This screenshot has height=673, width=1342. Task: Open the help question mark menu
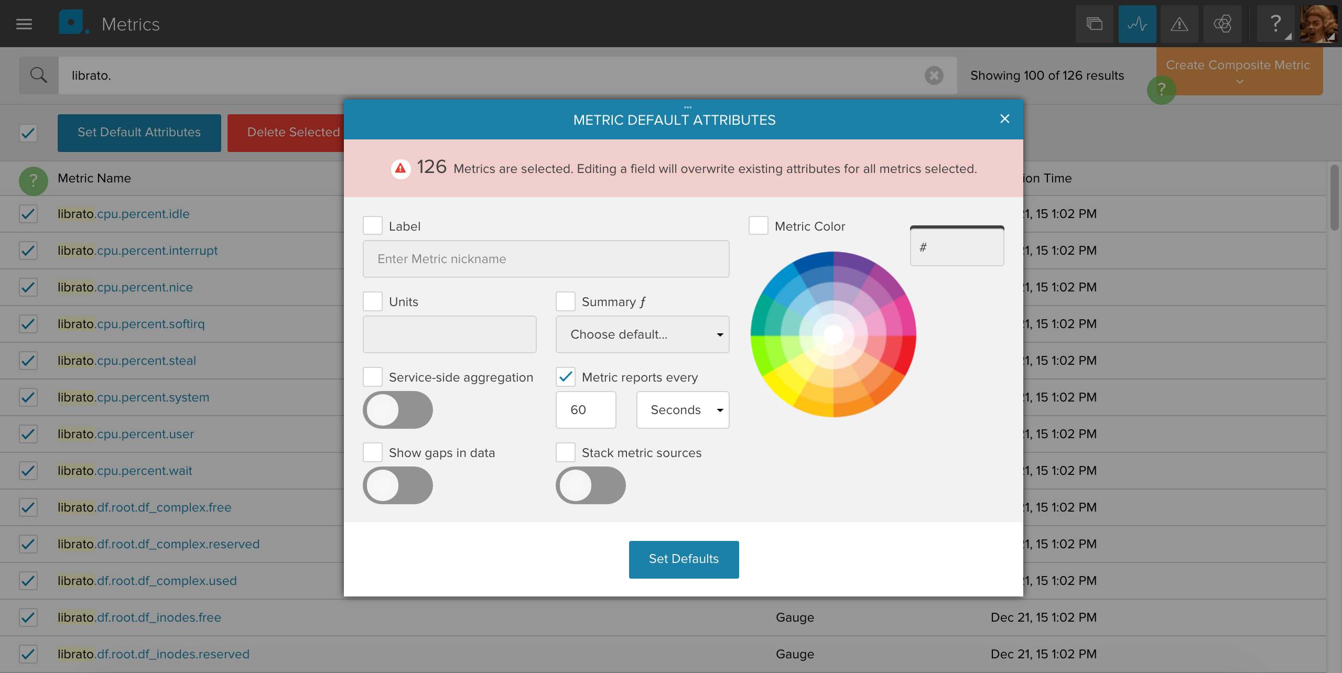point(1276,24)
